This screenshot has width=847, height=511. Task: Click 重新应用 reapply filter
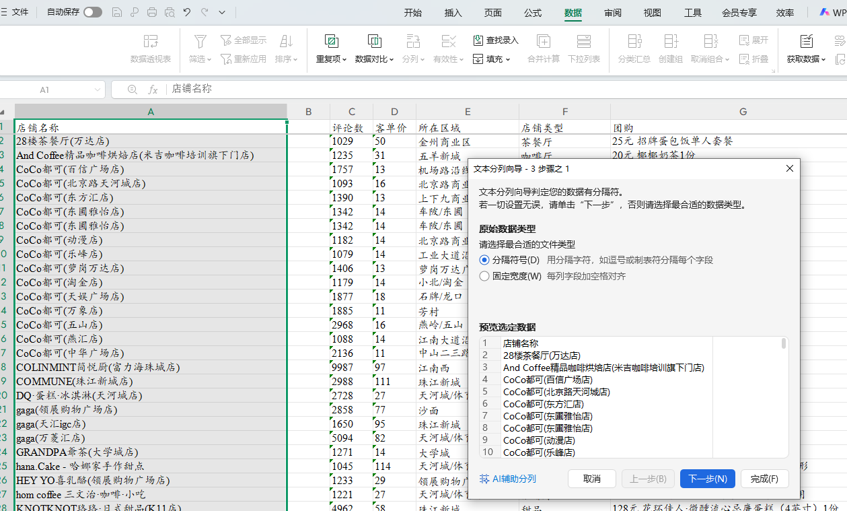tap(244, 59)
